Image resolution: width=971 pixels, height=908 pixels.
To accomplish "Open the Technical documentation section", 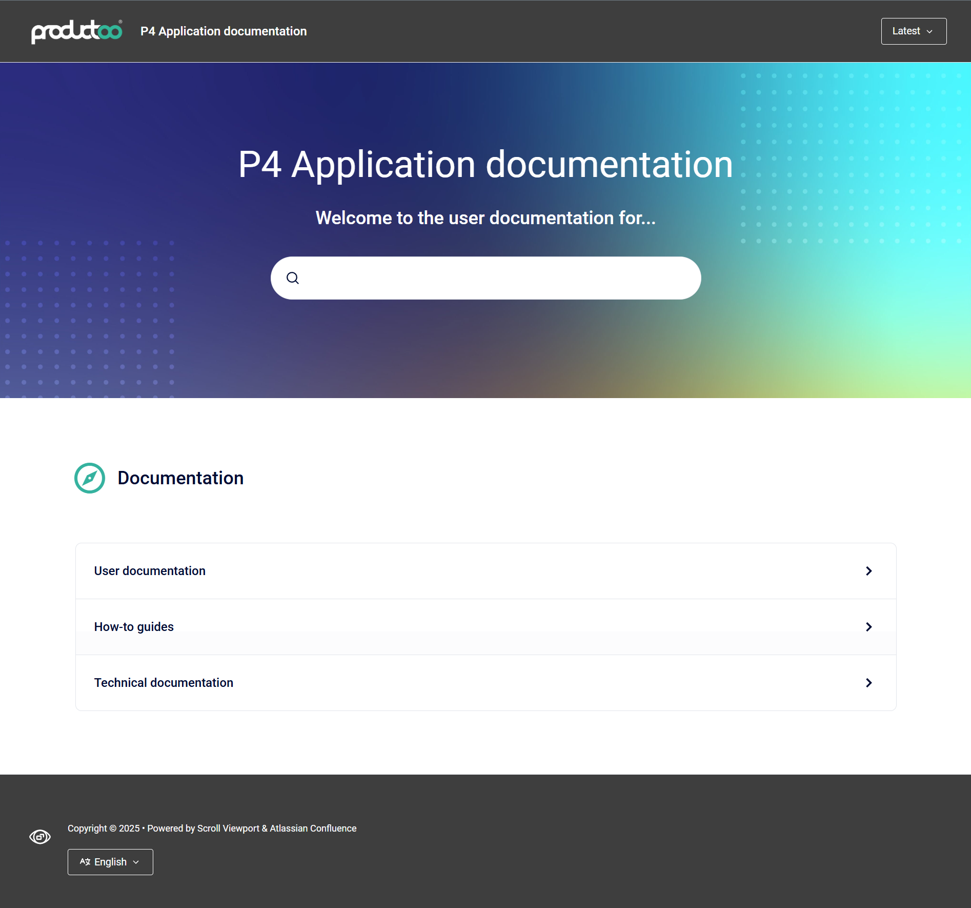I will (164, 683).
